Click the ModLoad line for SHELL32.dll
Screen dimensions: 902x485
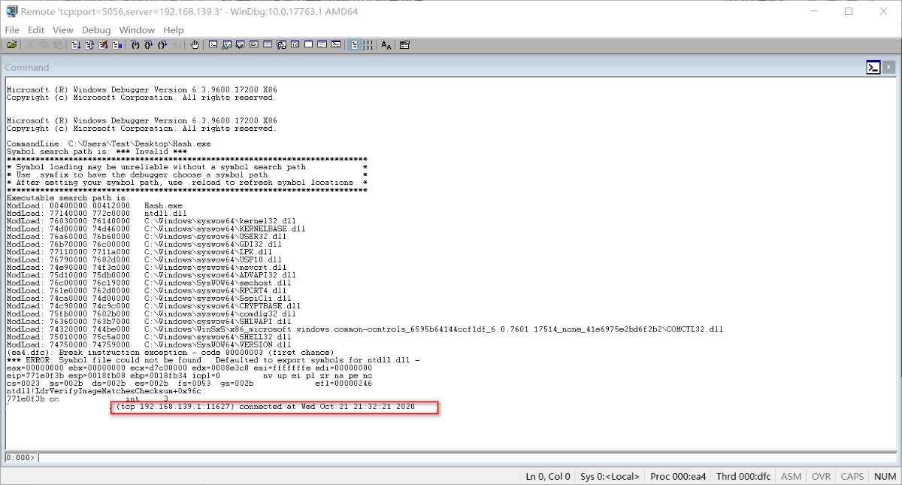149,336
